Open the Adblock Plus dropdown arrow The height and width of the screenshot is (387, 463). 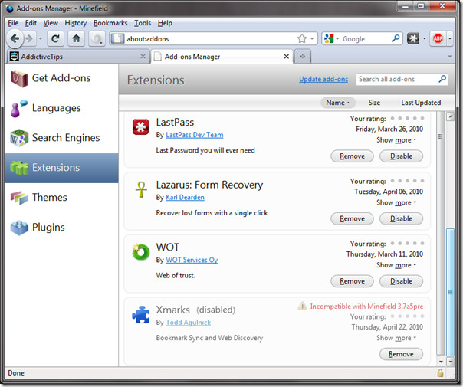[450, 38]
